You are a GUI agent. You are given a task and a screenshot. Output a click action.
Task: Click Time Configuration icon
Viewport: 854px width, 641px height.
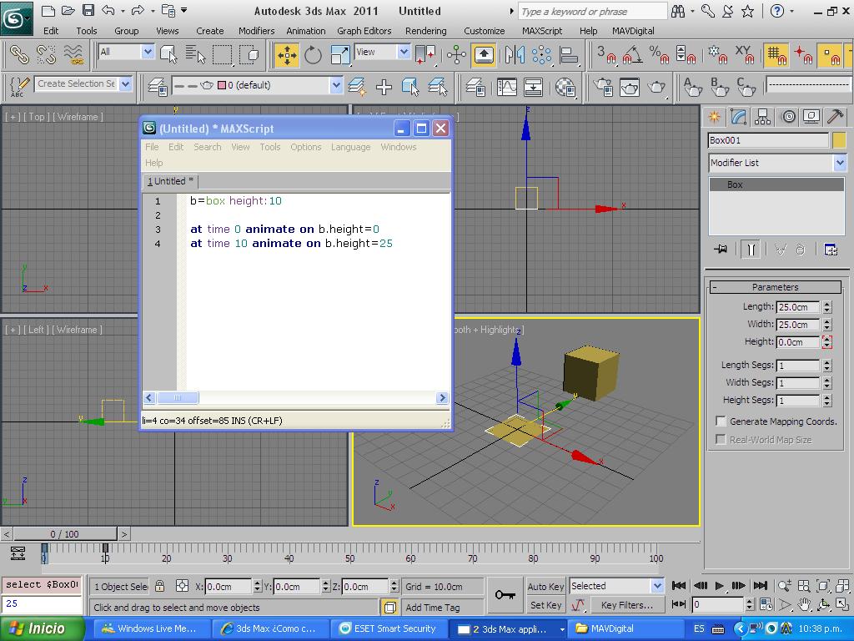766,604
